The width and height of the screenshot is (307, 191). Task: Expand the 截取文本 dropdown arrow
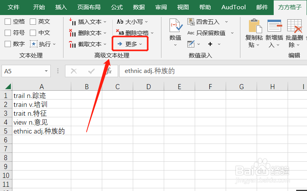click(x=105, y=44)
